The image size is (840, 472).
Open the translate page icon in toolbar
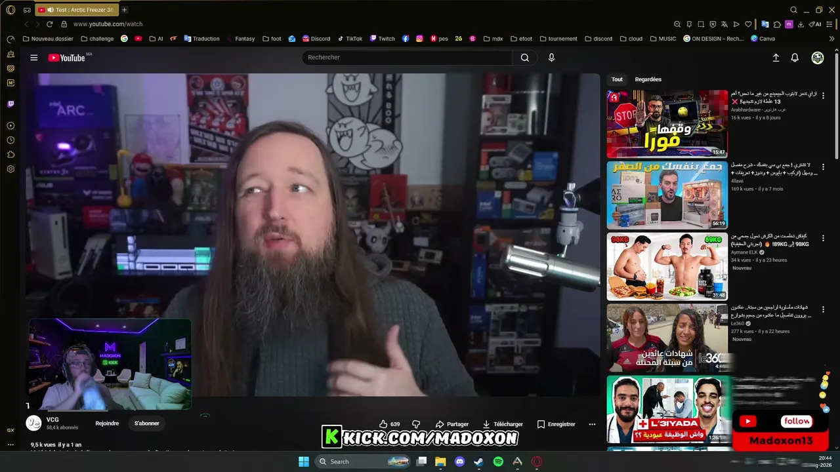coord(724,24)
